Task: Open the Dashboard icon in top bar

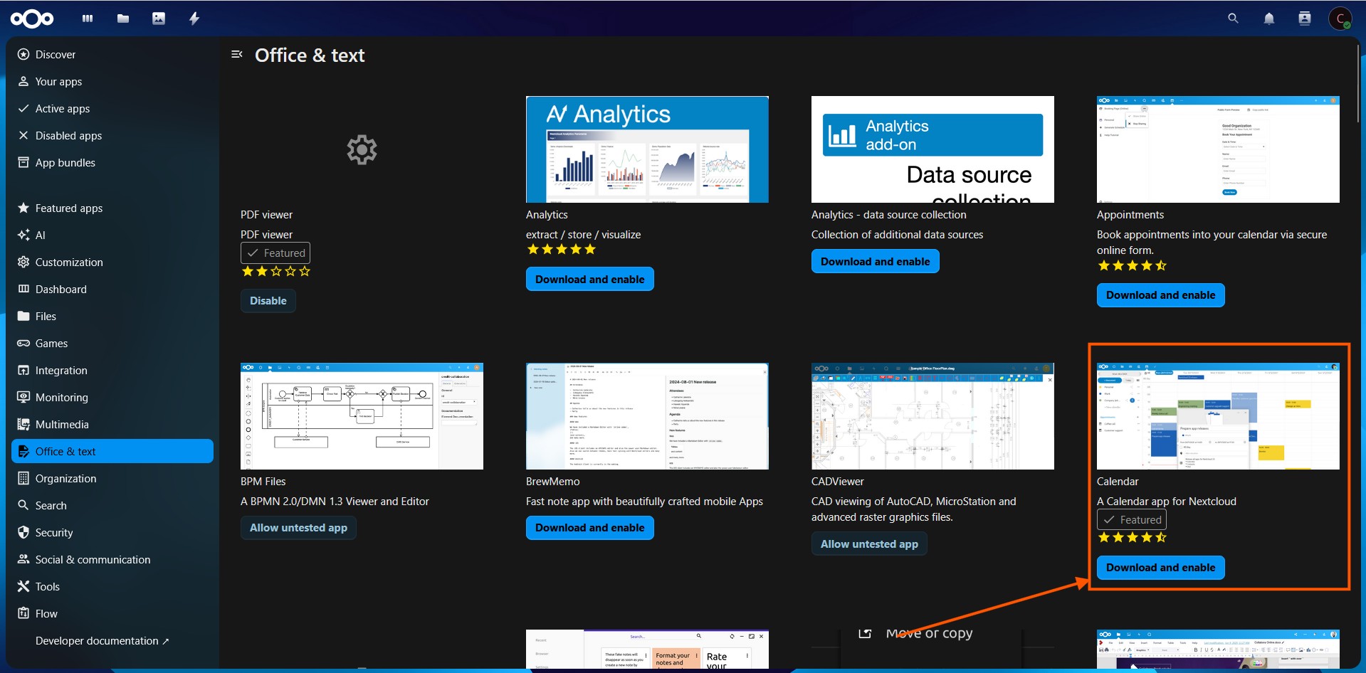Action: pyautogui.click(x=88, y=18)
